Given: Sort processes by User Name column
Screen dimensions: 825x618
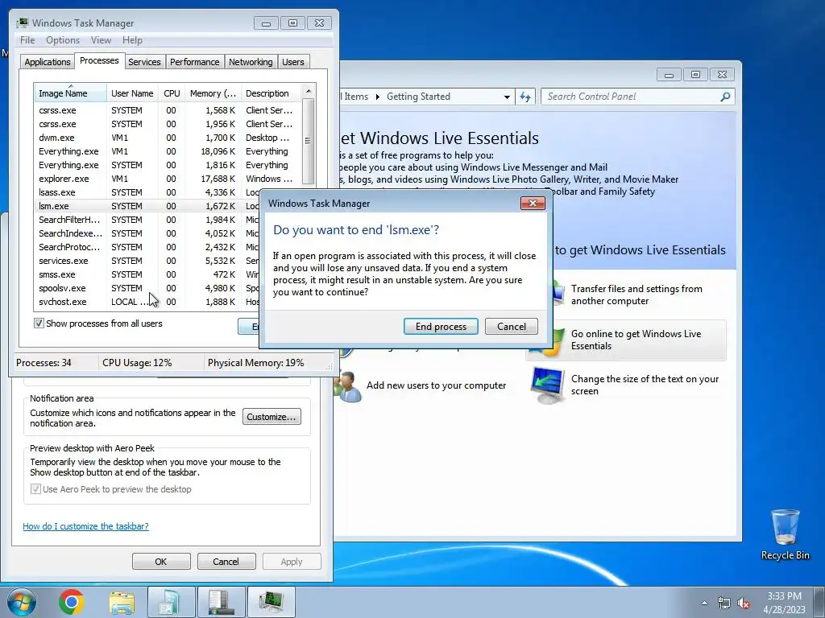Looking at the screenshot, I should pyautogui.click(x=132, y=93).
